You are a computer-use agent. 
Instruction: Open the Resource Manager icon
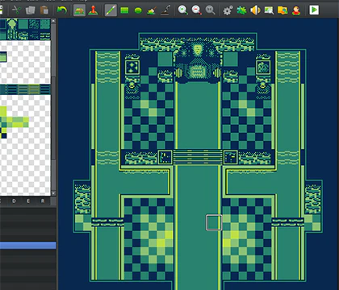[282, 10]
